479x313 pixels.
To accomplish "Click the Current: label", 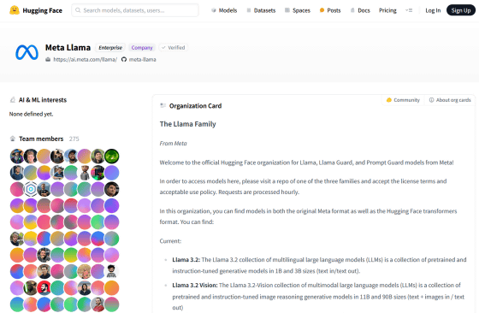I will 170,241.
